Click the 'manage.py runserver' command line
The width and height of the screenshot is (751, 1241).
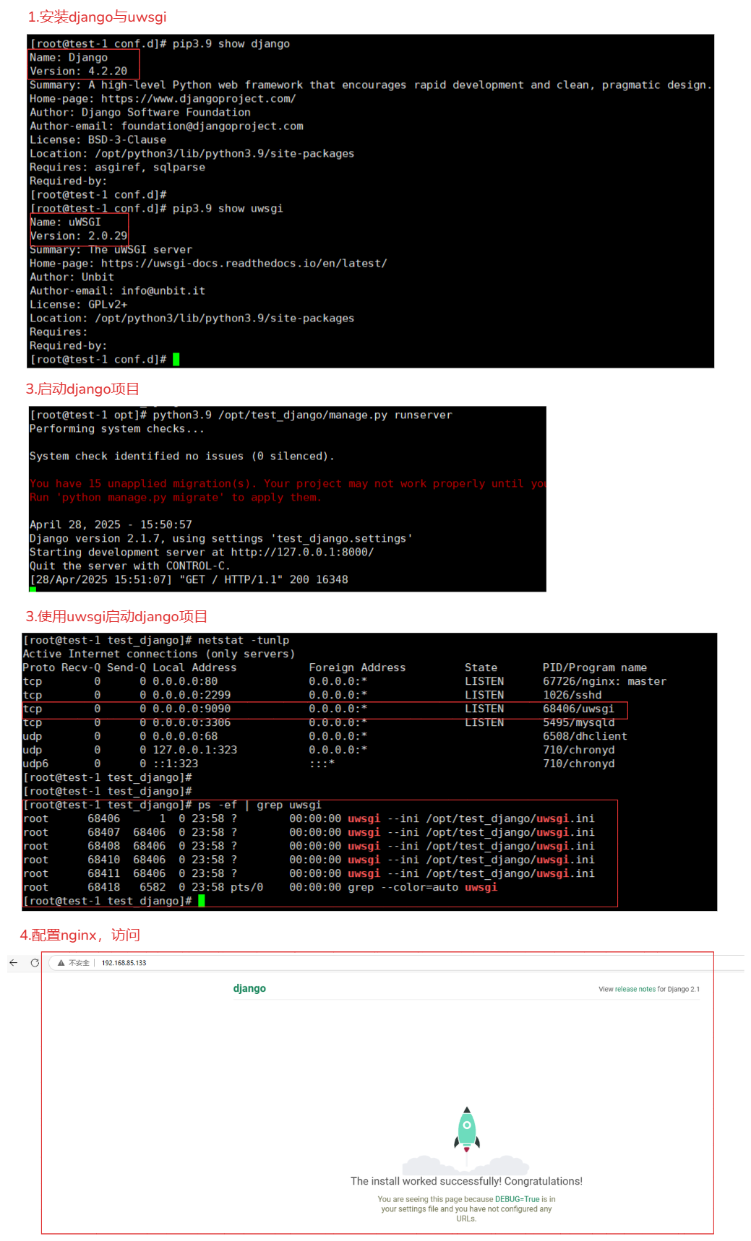(x=241, y=415)
